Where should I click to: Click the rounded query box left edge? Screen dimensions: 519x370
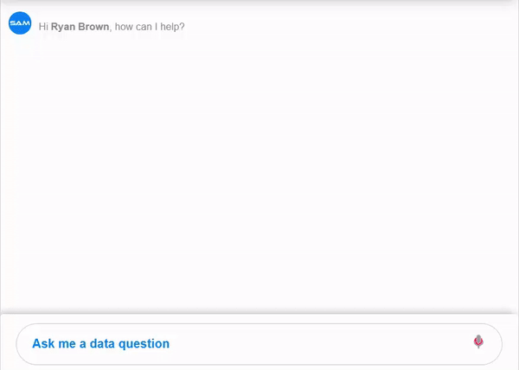coord(19,344)
